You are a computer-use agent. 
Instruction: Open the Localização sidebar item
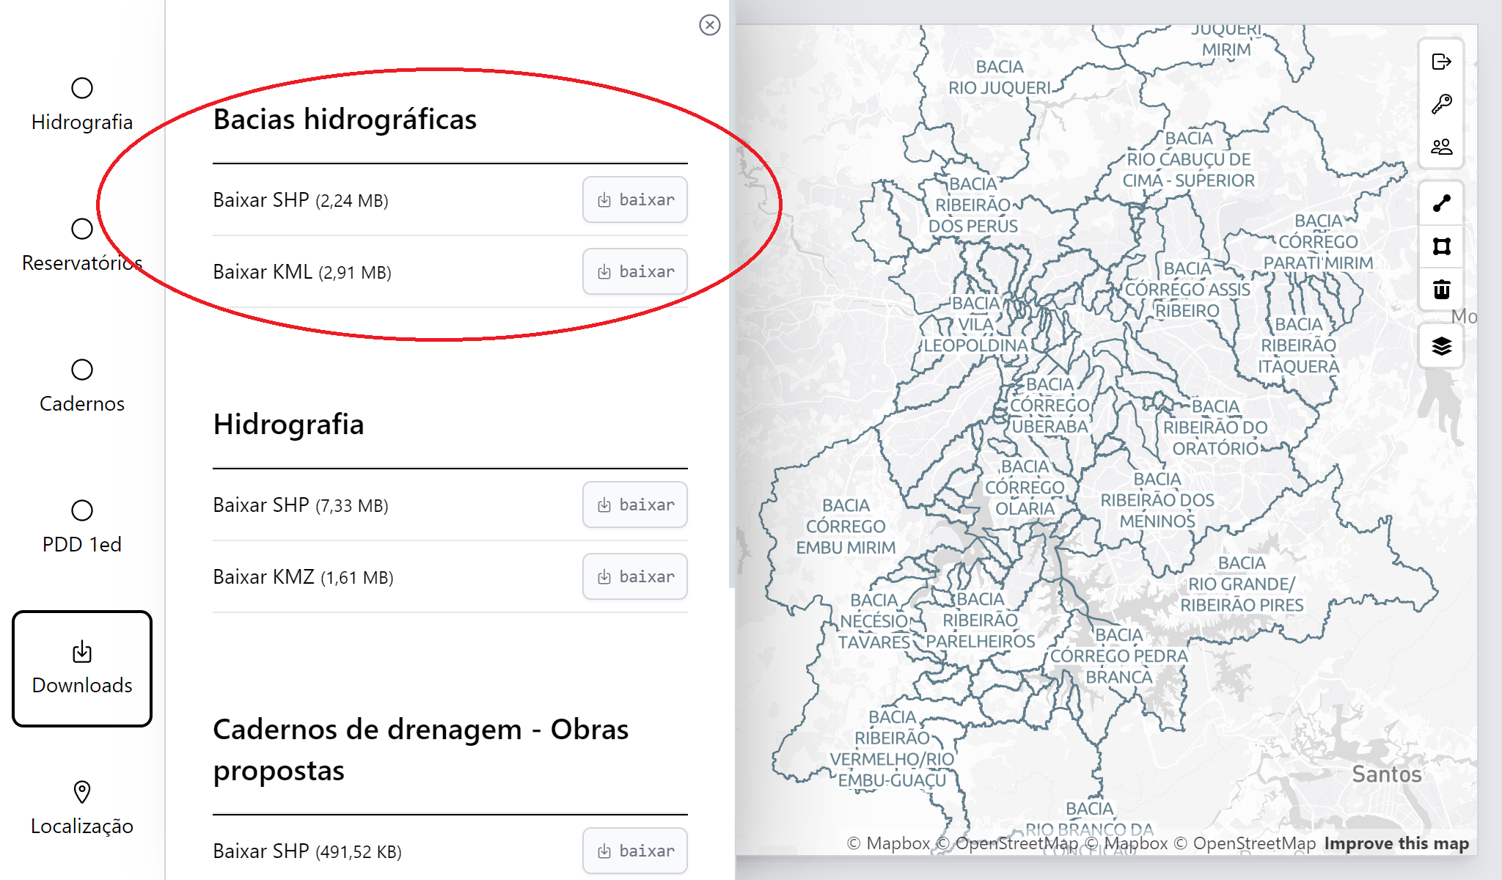[x=82, y=809]
